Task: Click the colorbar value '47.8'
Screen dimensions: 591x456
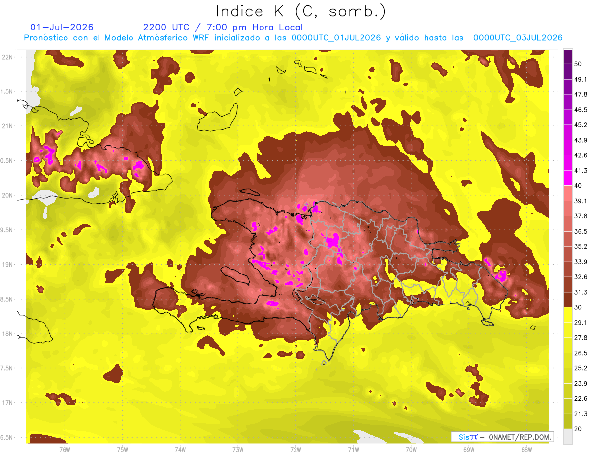Action: pos(580,95)
